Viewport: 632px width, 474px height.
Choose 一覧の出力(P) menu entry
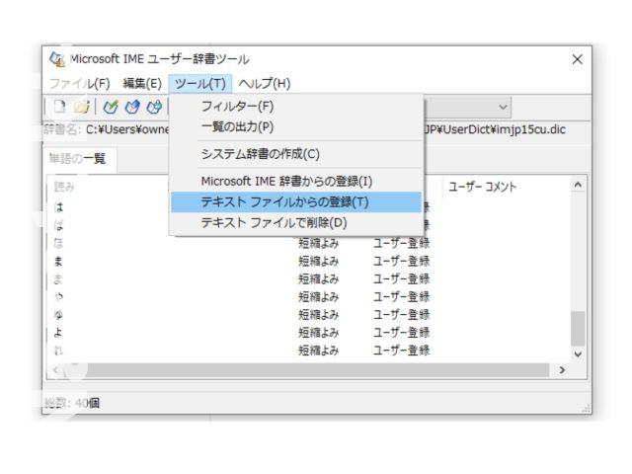click(x=237, y=126)
